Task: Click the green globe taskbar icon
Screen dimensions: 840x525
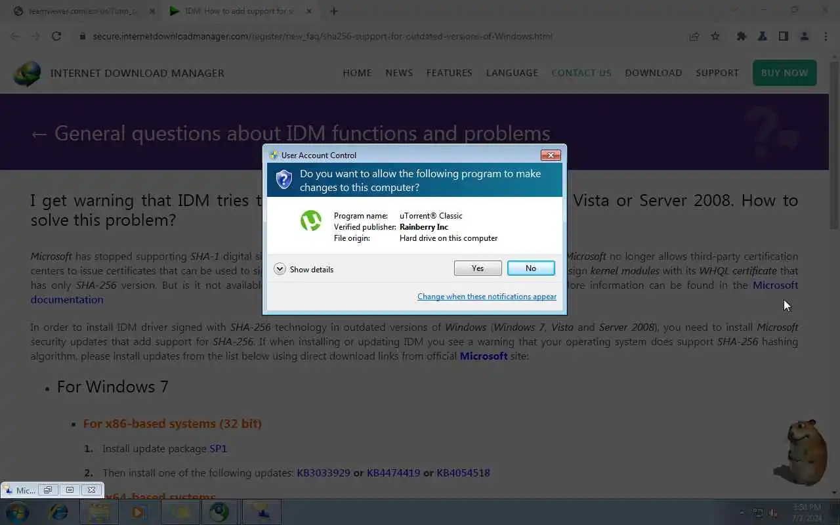Action: 220,512
